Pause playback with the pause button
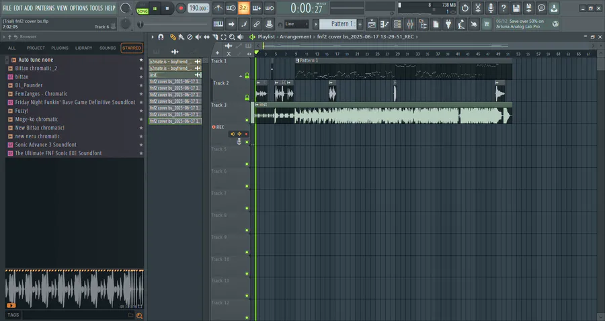 point(155,8)
